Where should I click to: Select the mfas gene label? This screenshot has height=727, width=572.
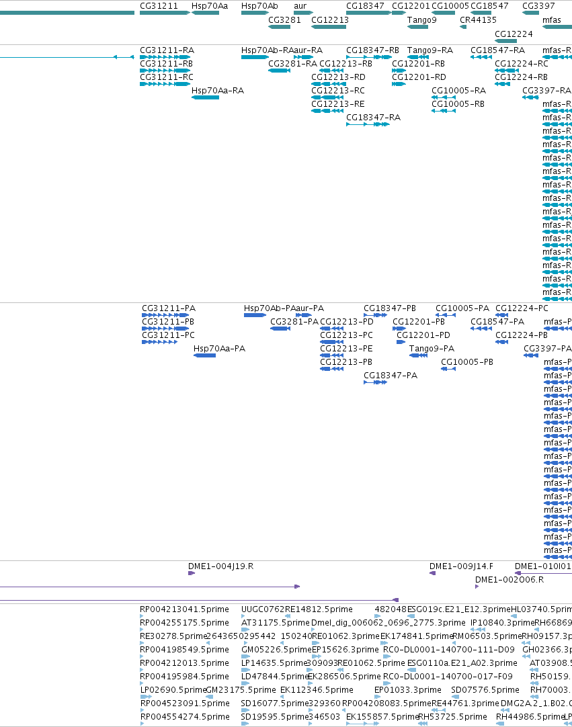click(552, 20)
